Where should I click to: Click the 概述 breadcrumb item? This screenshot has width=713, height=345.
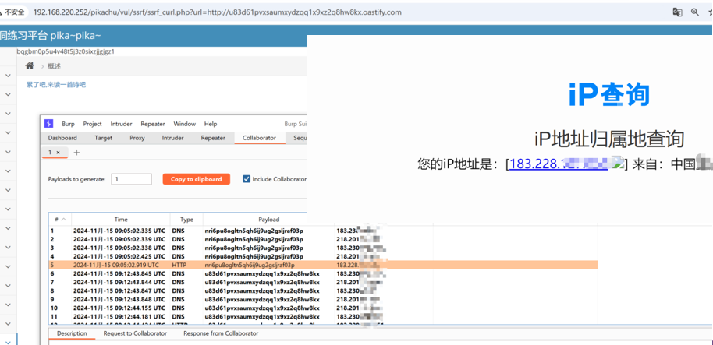(x=54, y=66)
